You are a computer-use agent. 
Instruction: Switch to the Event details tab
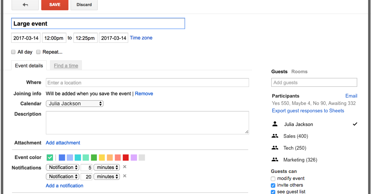coord(29,65)
